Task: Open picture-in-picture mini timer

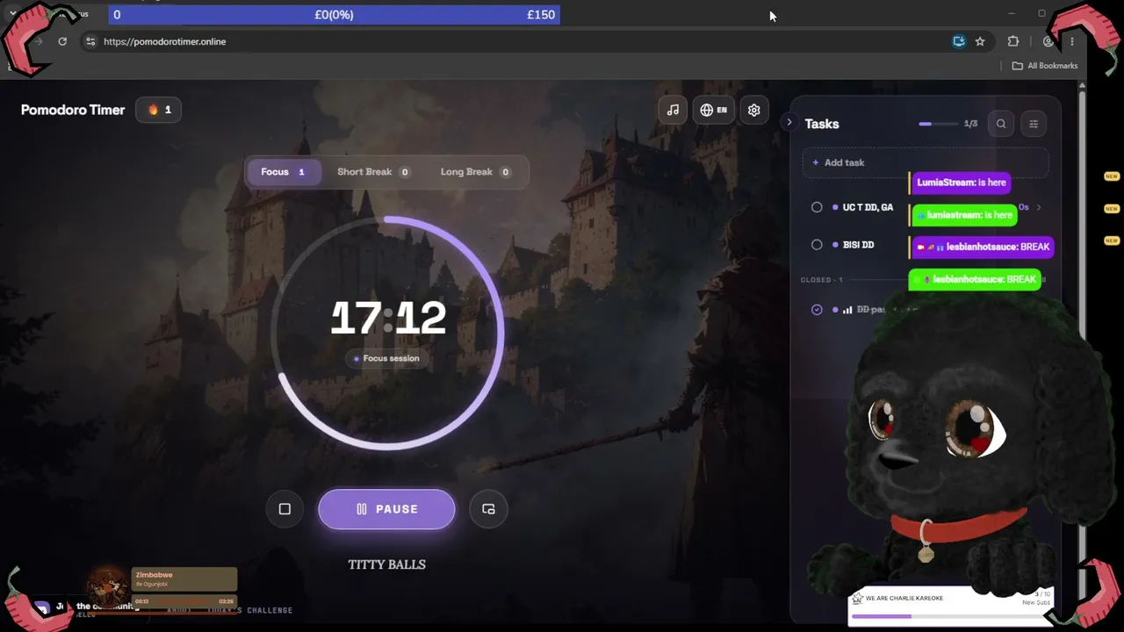Action: pyautogui.click(x=488, y=509)
